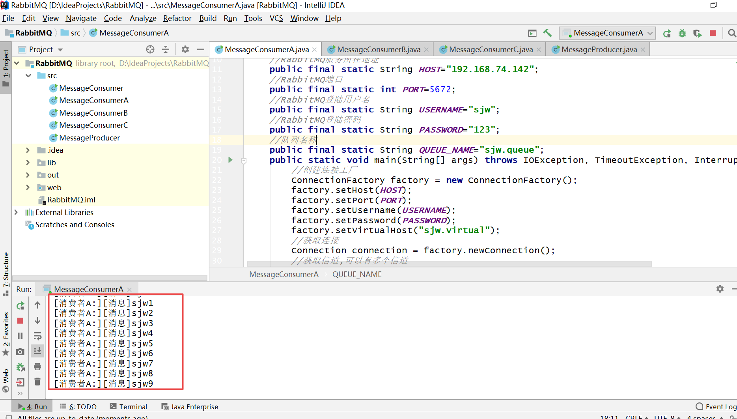The image size is (737, 419).
Task: Click the Exit icon in the Run panel
Action: (x=21, y=382)
